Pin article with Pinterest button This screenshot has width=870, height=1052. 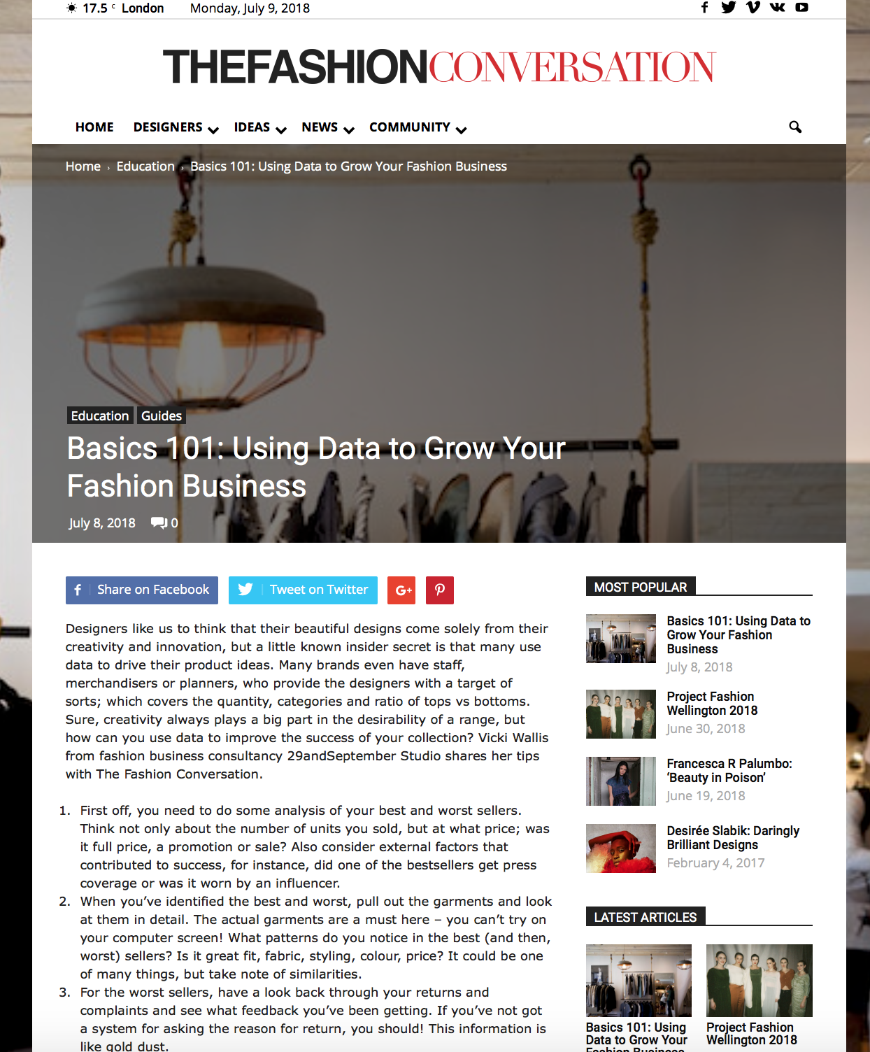[440, 590]
